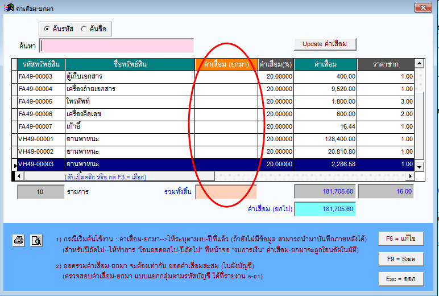Click the teal ค่าเสื่อม column header
Image resolution: width=439 pixels, height=296 pixels.
click(325, 64)
